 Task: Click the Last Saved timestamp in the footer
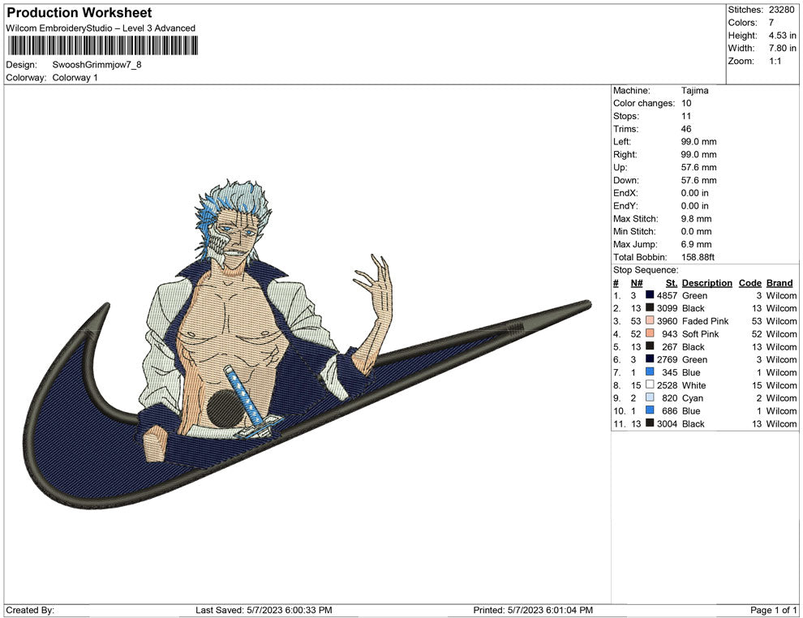(x=264, y=610)
